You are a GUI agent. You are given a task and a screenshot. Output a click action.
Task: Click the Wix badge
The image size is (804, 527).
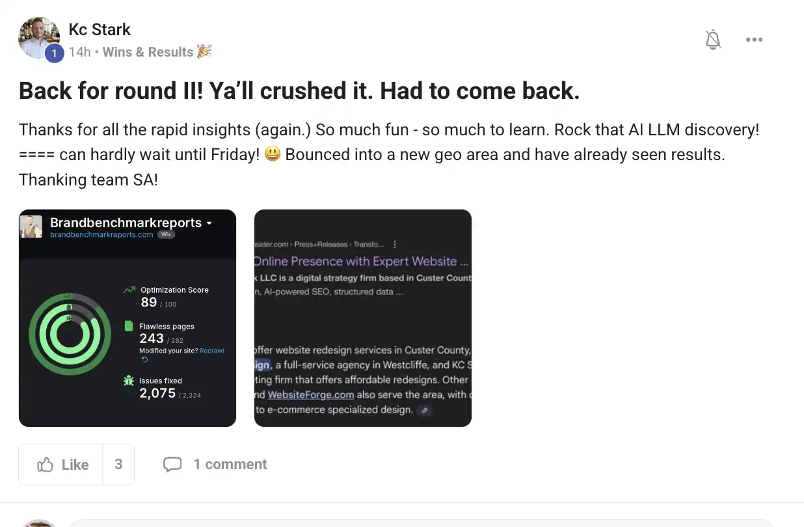point(167,235)
